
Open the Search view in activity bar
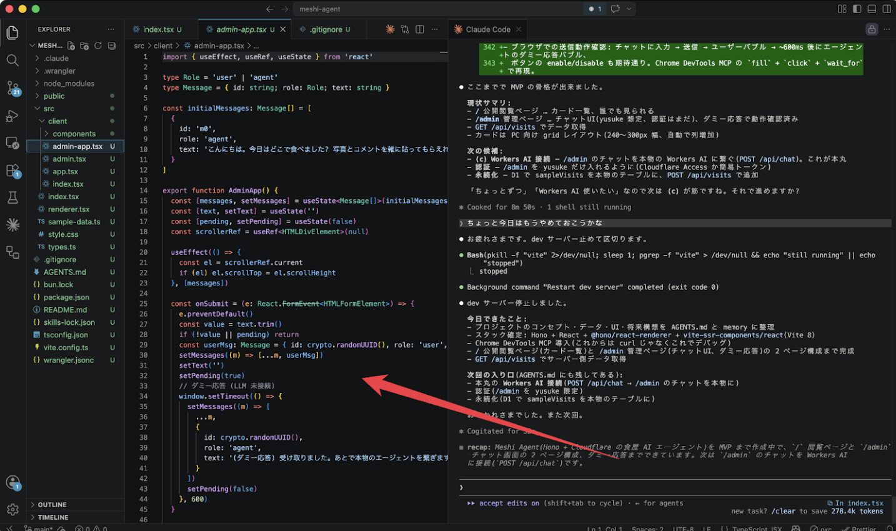tap(12, 60)
